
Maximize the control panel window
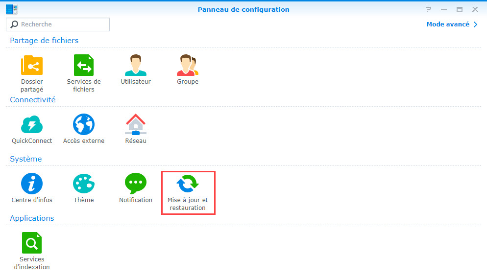click(x=460, y=9)
